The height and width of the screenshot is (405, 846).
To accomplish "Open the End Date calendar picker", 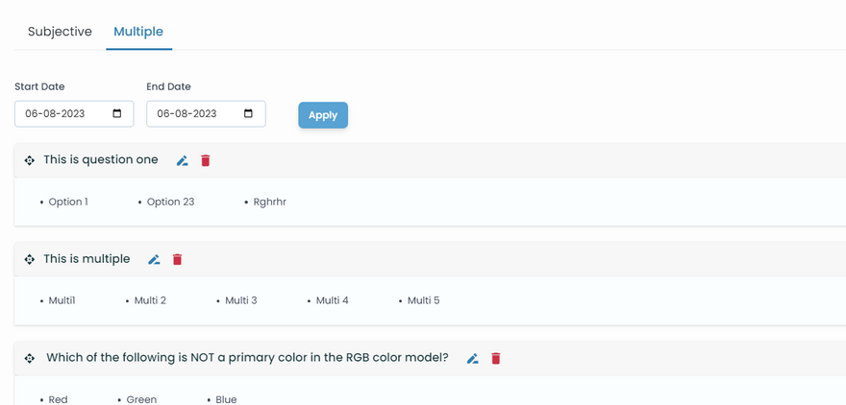I will [249, 114].
